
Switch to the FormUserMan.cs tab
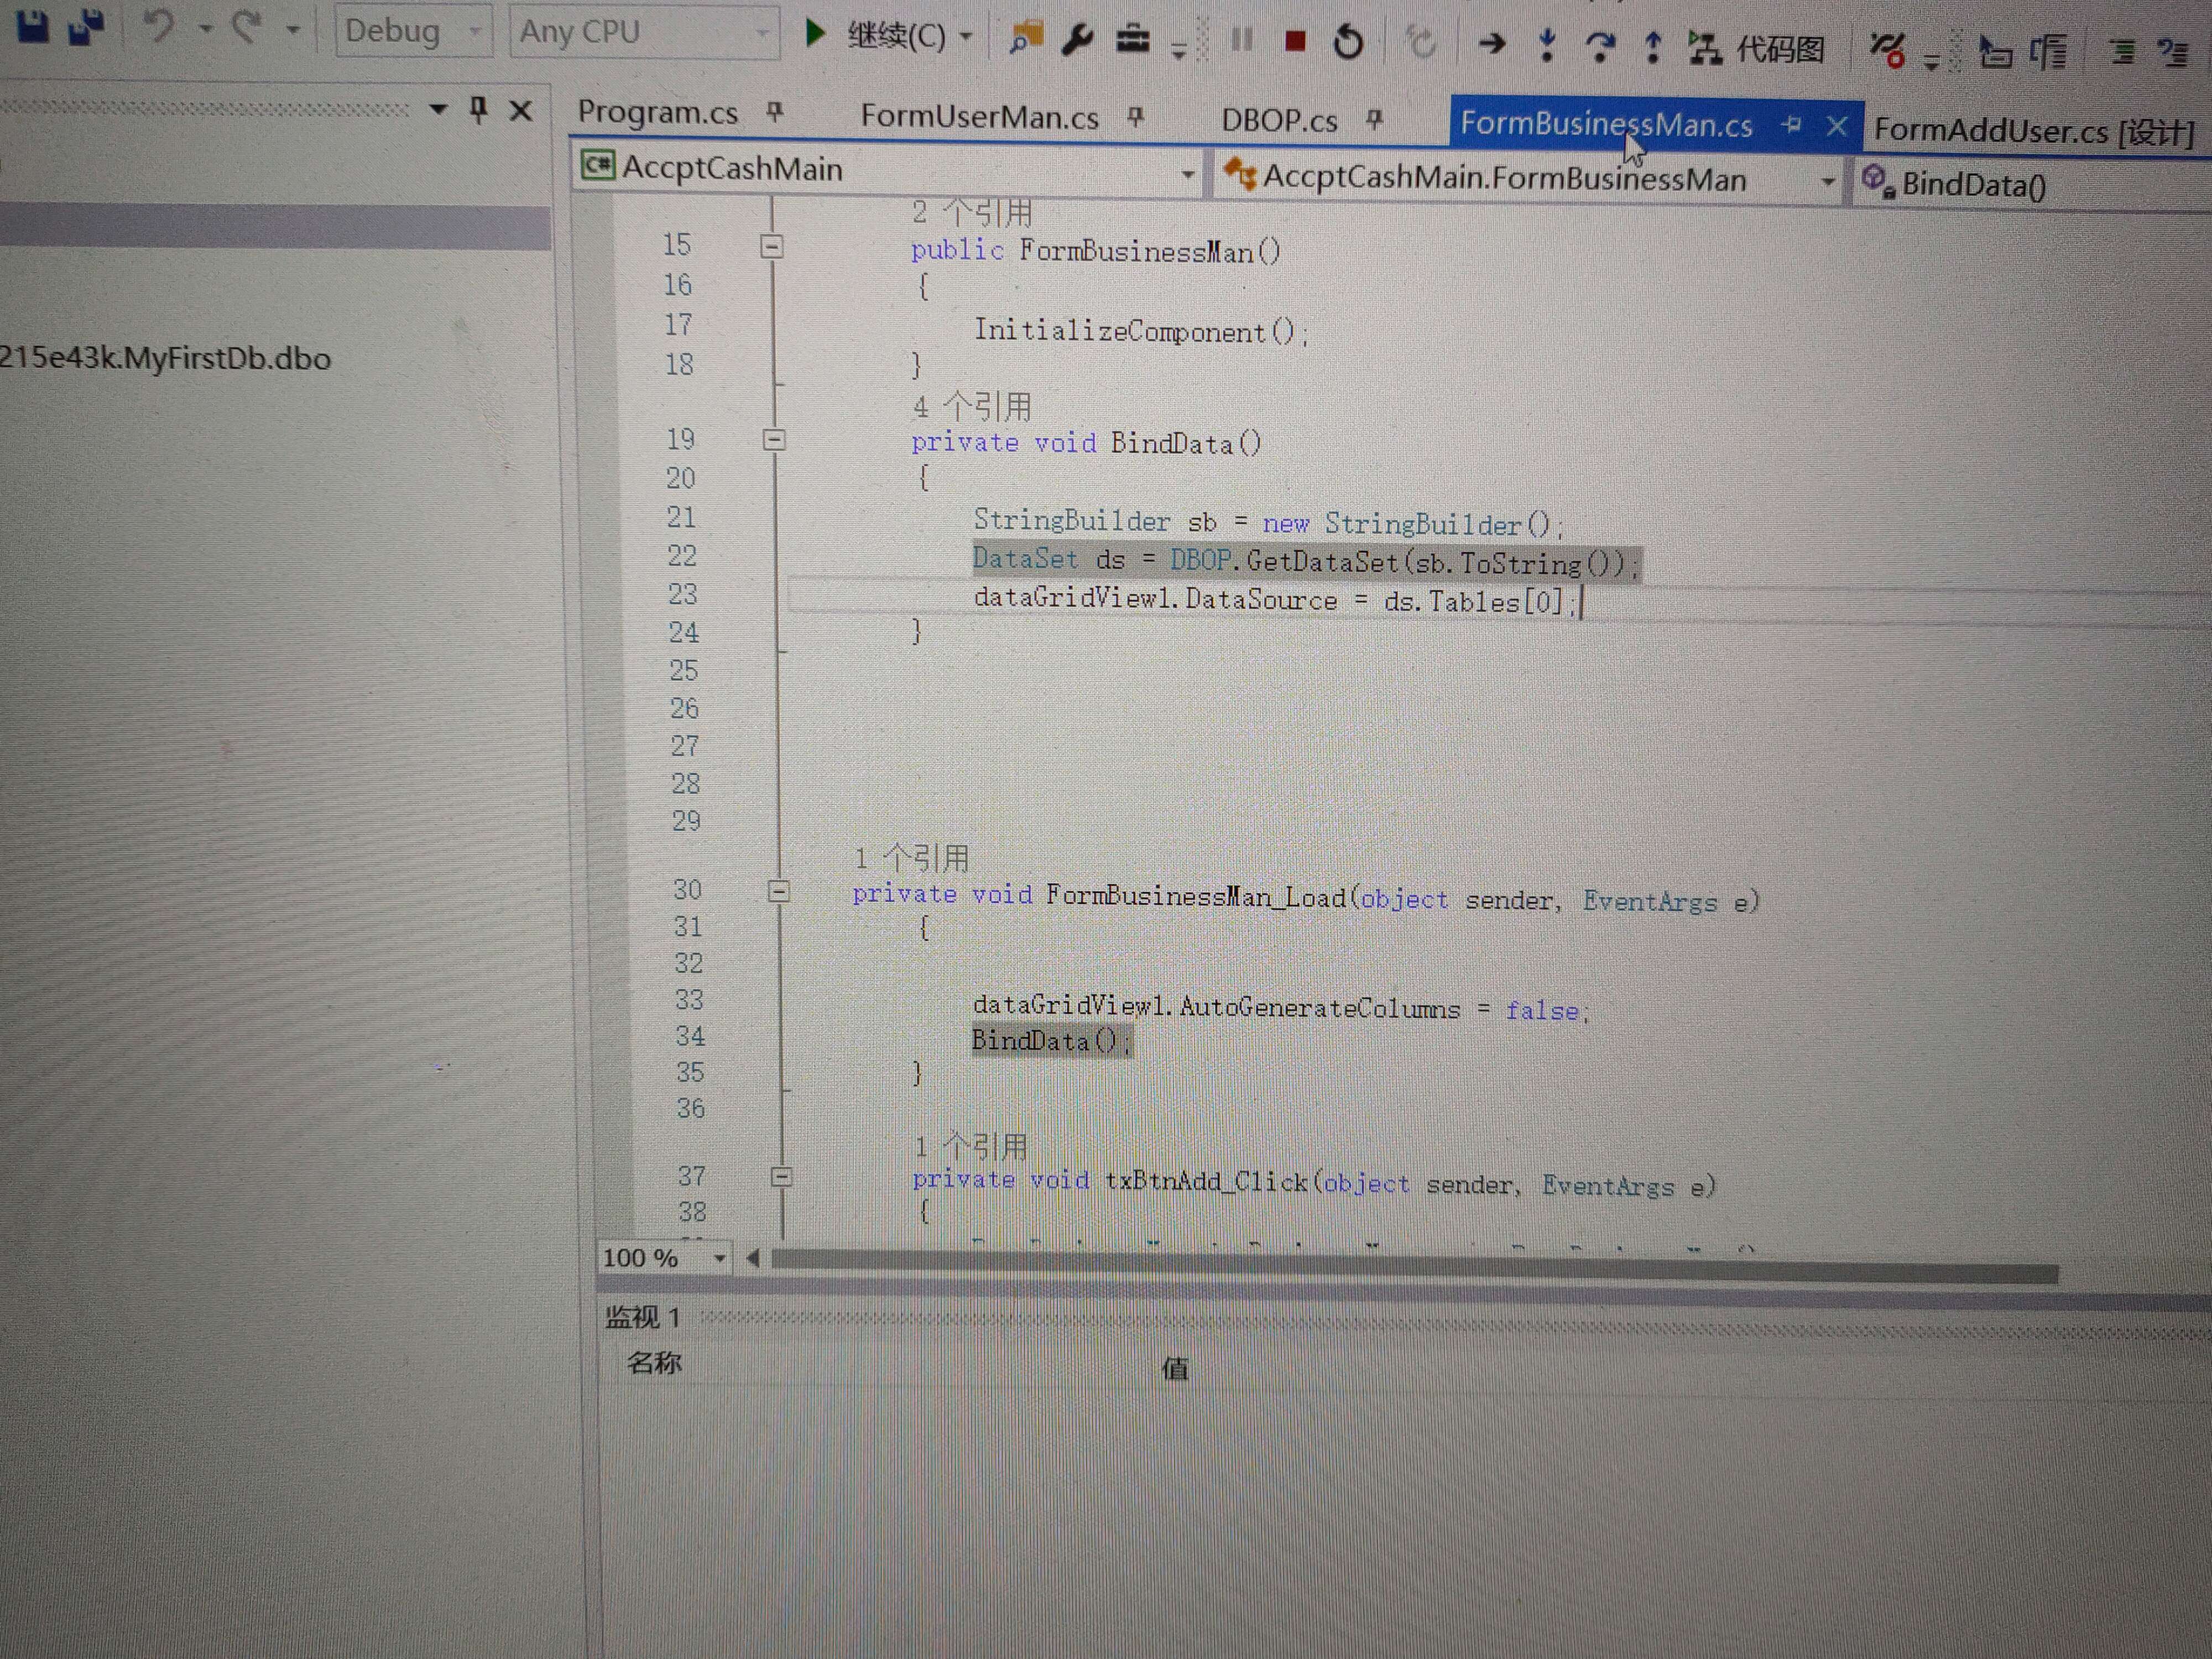(979, 117)
